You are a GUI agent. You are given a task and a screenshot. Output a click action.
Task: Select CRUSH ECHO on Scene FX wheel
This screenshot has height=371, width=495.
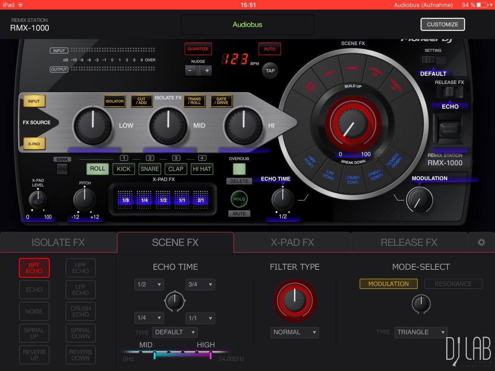coord(352,180)
